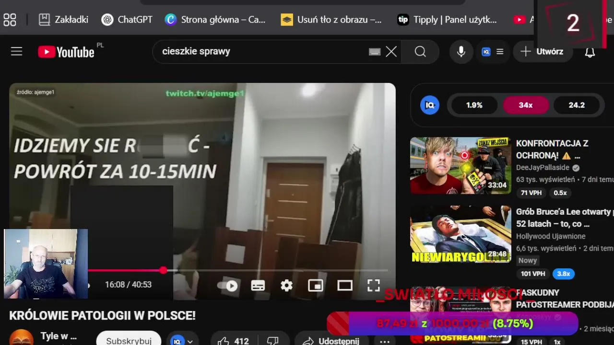Screen dimensions: 614x345
Task: Enter fullscreen mode in player
Action: [x=374, y=286]
